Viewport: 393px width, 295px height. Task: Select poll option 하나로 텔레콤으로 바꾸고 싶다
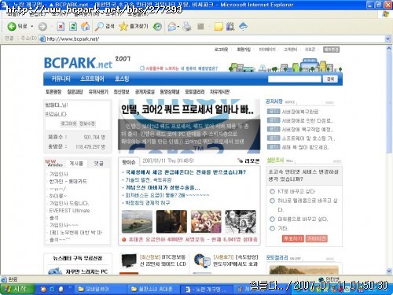tap(272, 201)
